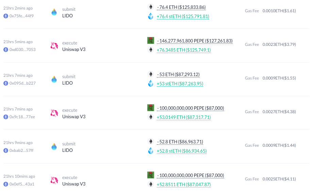Open transaction hash 0xd030...7053

[22, 49]
